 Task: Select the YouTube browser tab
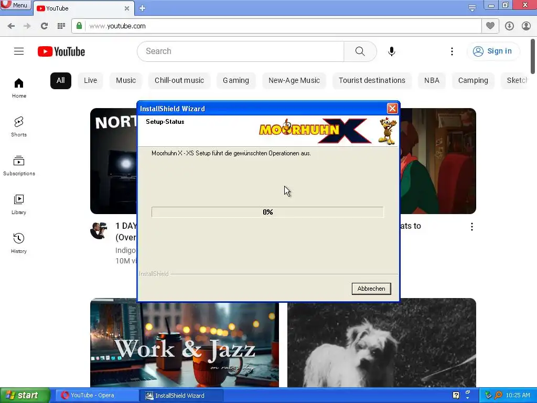[x=83, y=8]
